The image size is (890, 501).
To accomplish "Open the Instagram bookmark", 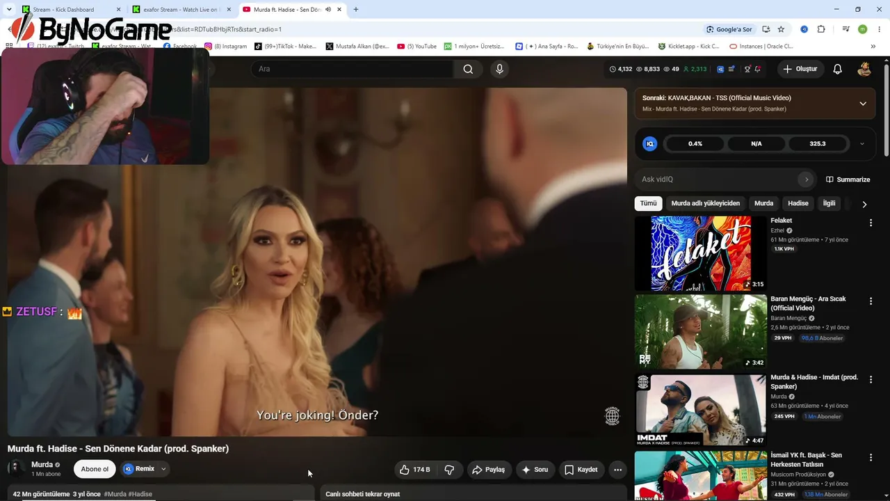I will (x=226, y=47).
